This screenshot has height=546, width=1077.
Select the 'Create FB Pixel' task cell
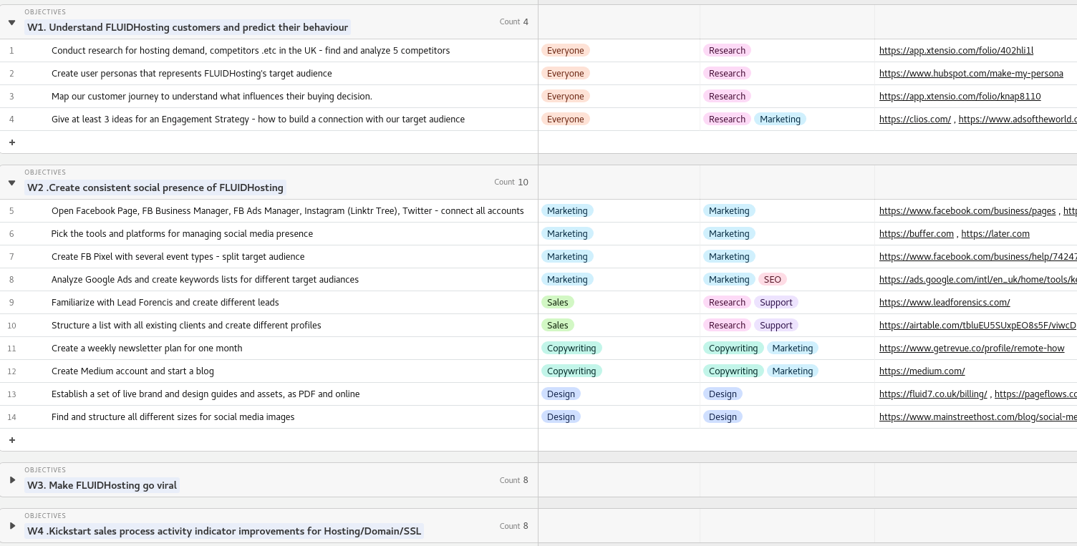pyautogui.click(x=178, y=256)
